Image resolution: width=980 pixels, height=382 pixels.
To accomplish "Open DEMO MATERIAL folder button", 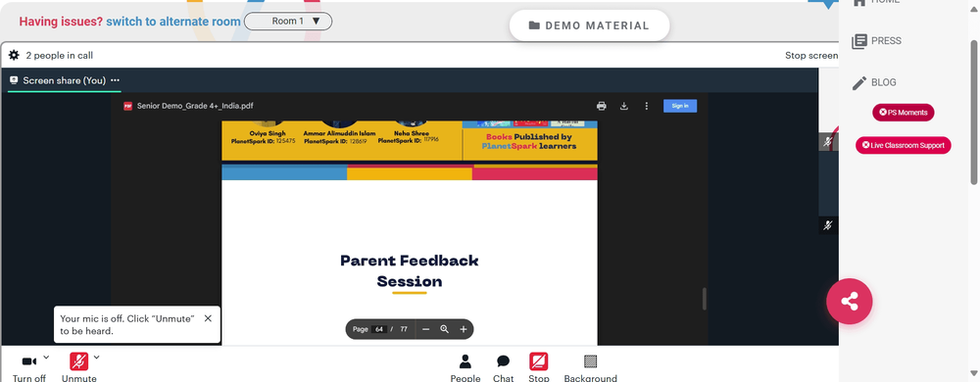I will coord(589,25).
